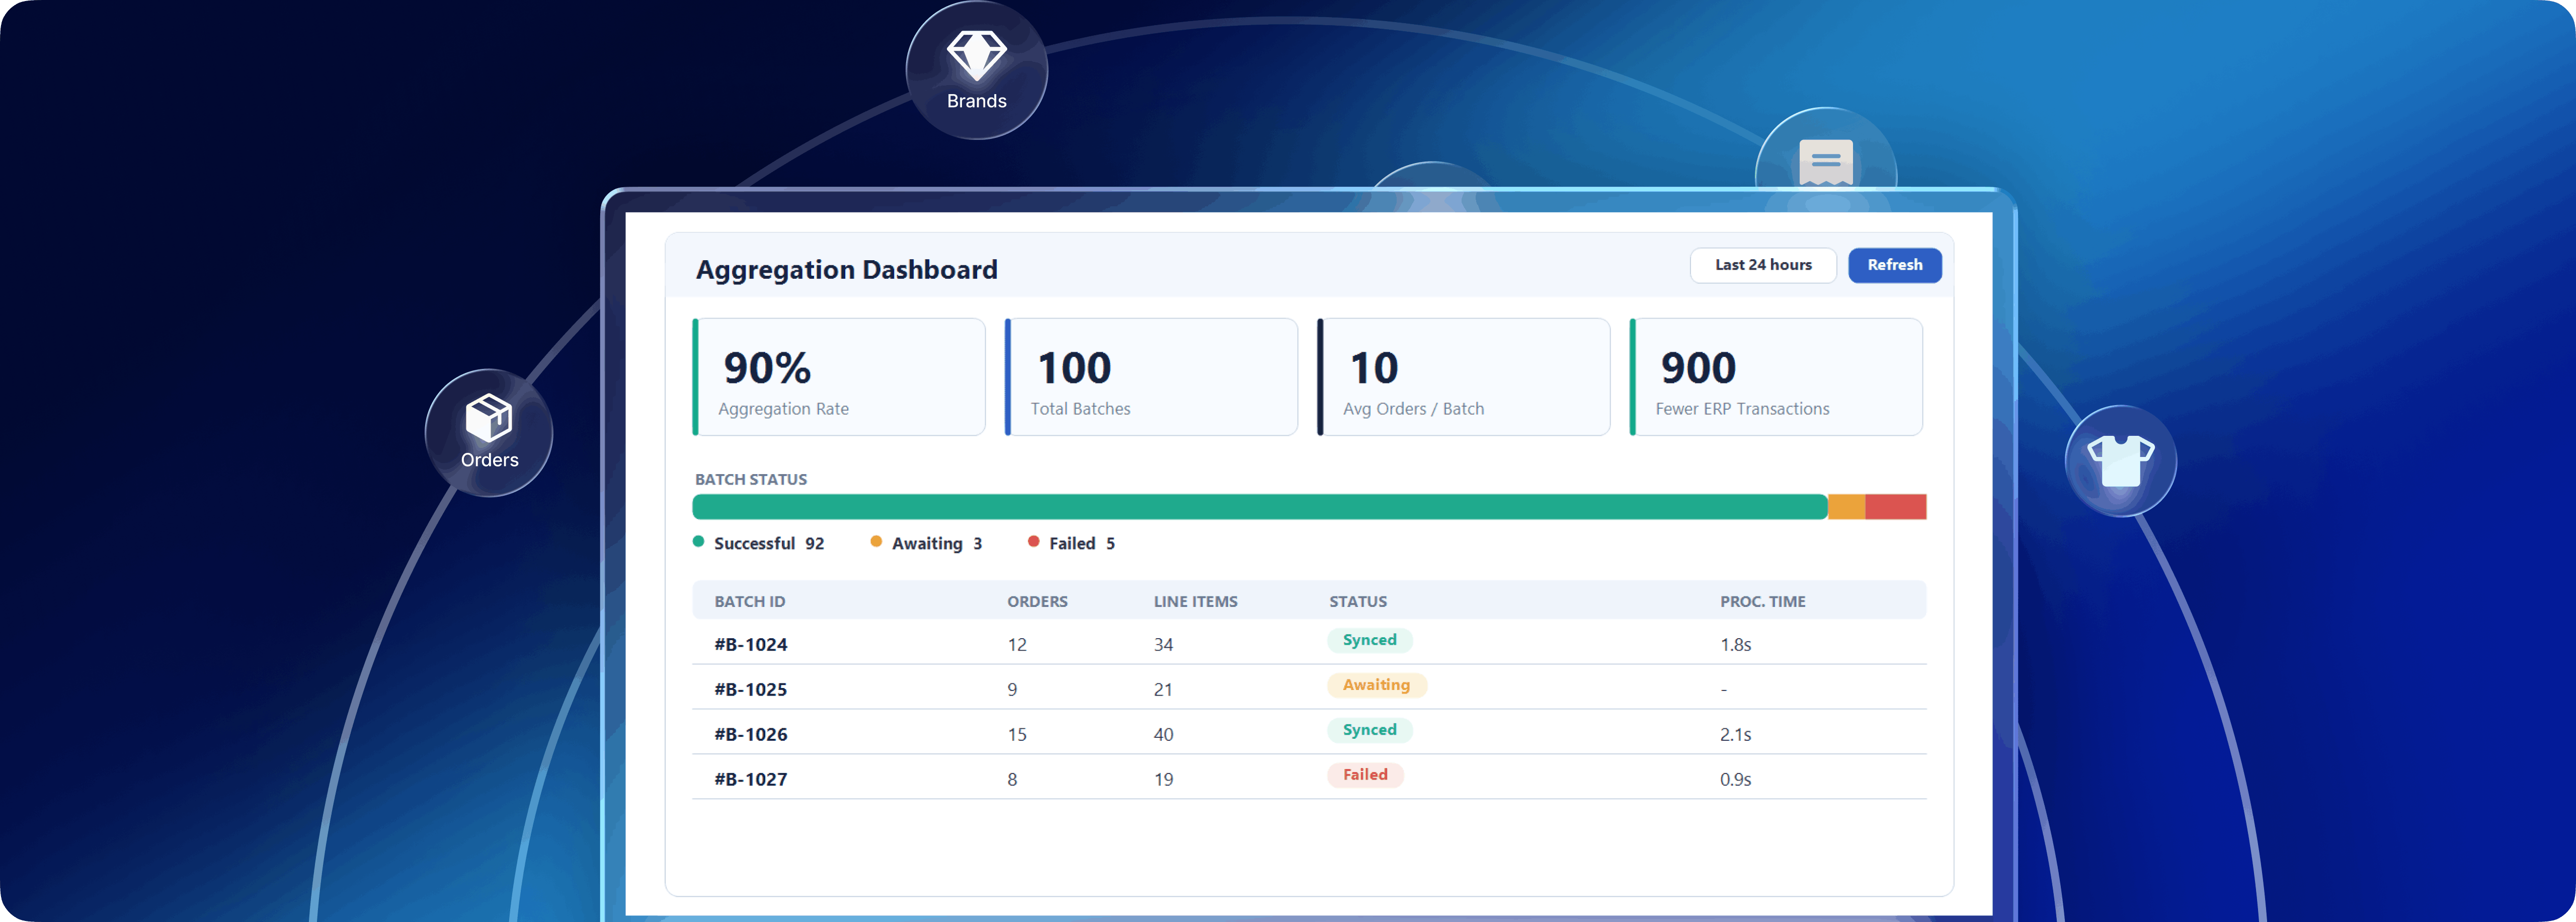Viewport: 2576px width, 922px height.
Task: Click proc time 2.1s in #B-1026 row
Action: (x=1735, y=735)
